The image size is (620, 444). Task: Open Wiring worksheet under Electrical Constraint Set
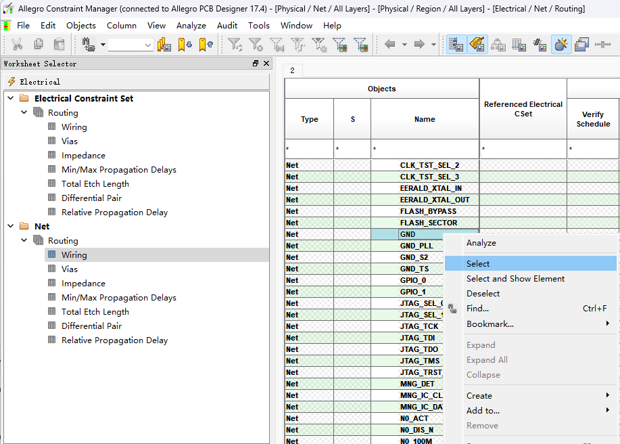[x=74, y=127]
